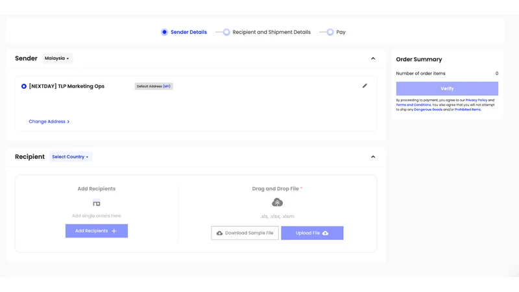Click Download Sample File button
This screenshot has height=292, width=519.
click(245, 233)
